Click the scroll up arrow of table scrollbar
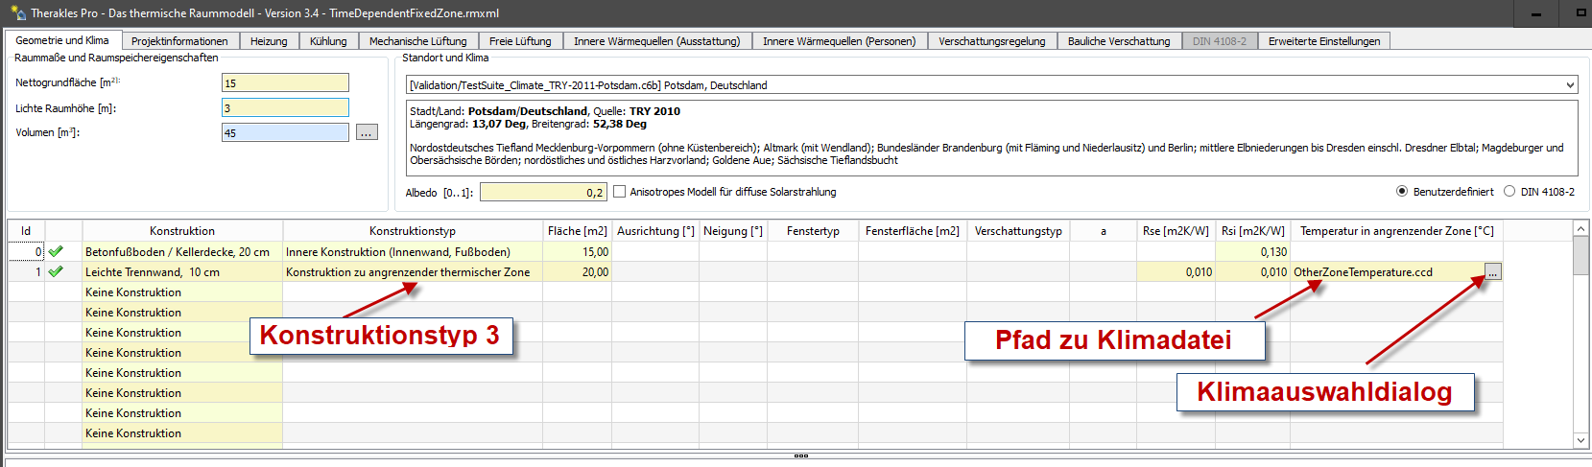Viewport: 1592px width, 467px height. (x=1581, y=229)
